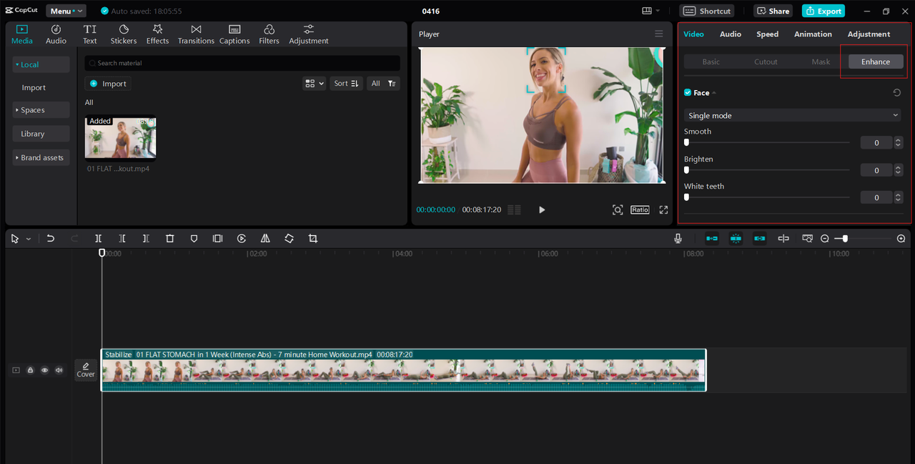The width and height of the screenshot is (915, 464).
Task: Click the Smooth slider track
Action: click(x=767, y=142)
